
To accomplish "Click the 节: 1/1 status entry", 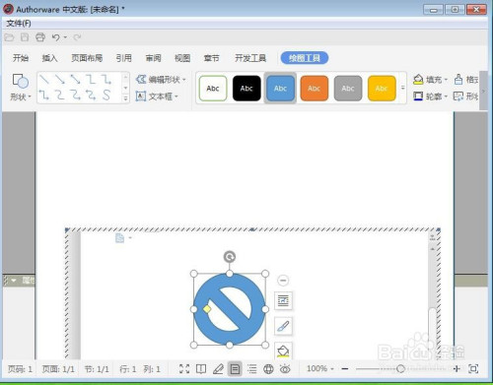I will click(97, 369).
